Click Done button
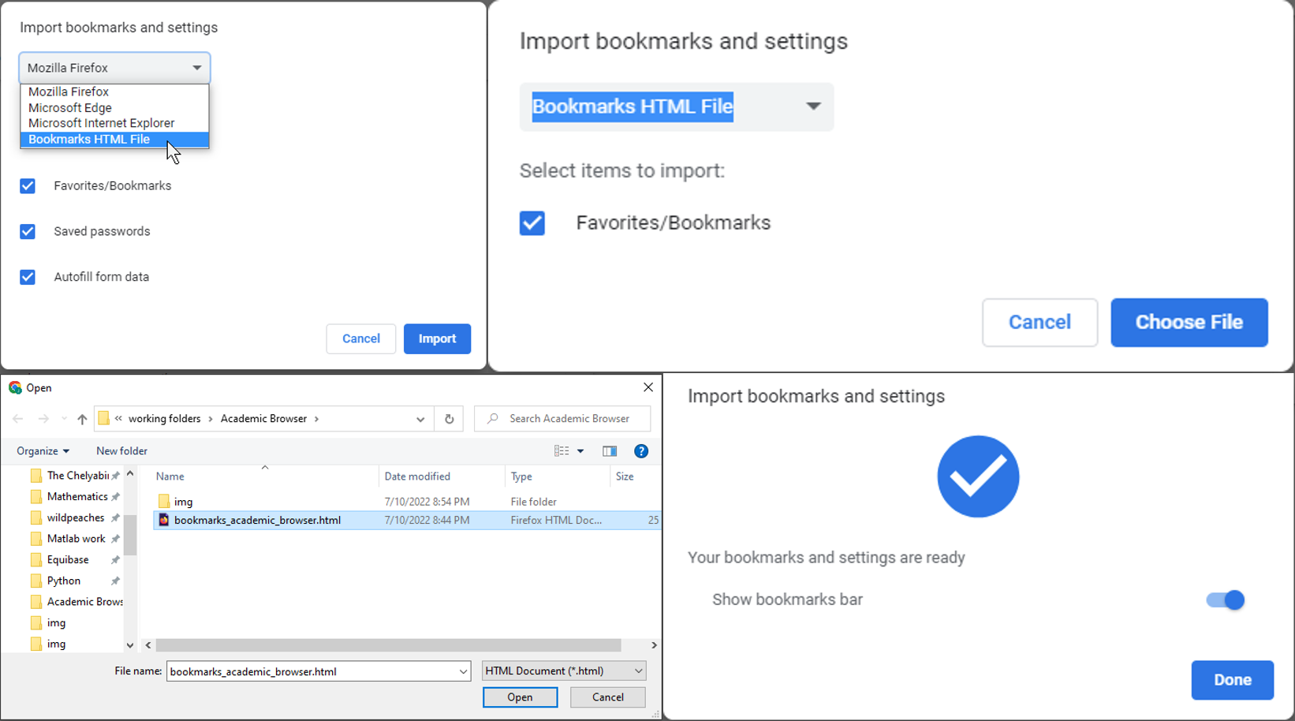Viewport: 1295px width, 721px height. [x=1233, y=680]
